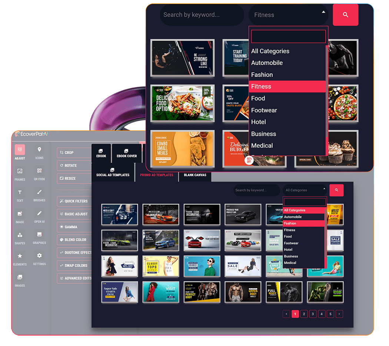The image size is (389, 346).
Task: Choose Hotel in small category list
Action: click(x=304, y=250)
